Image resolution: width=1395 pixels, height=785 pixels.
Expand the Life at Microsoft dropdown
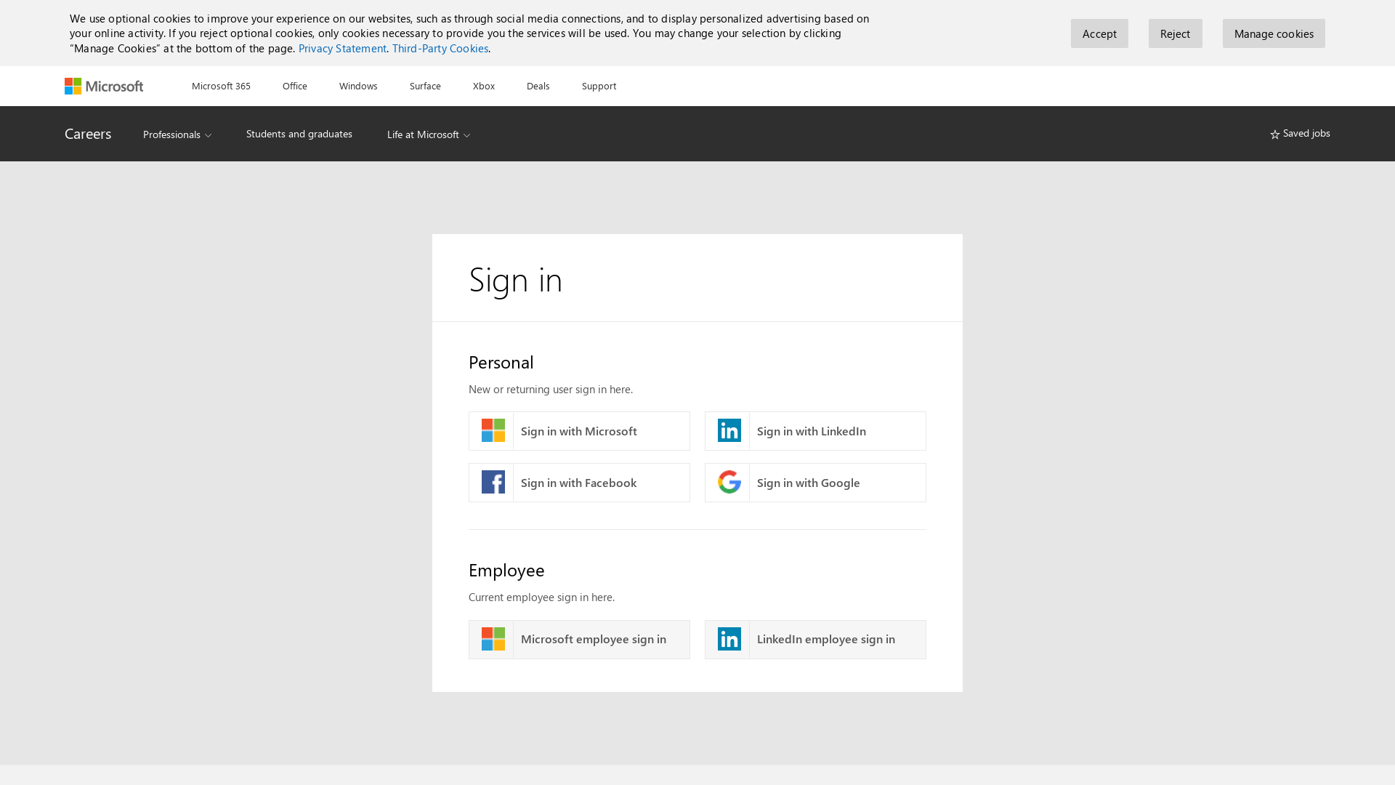(x=429, y=134)
